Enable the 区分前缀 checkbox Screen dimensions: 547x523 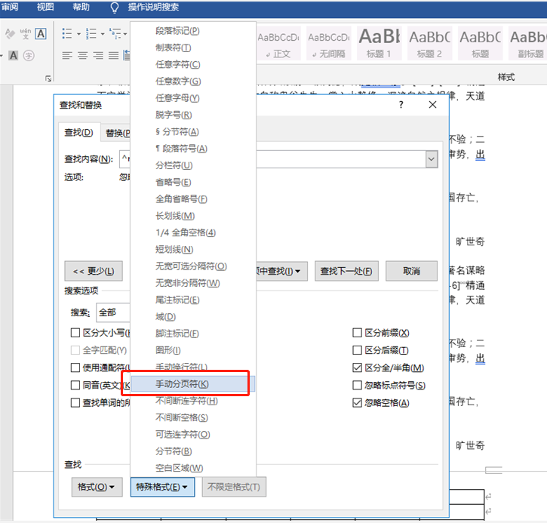click(x=357, y=333)
